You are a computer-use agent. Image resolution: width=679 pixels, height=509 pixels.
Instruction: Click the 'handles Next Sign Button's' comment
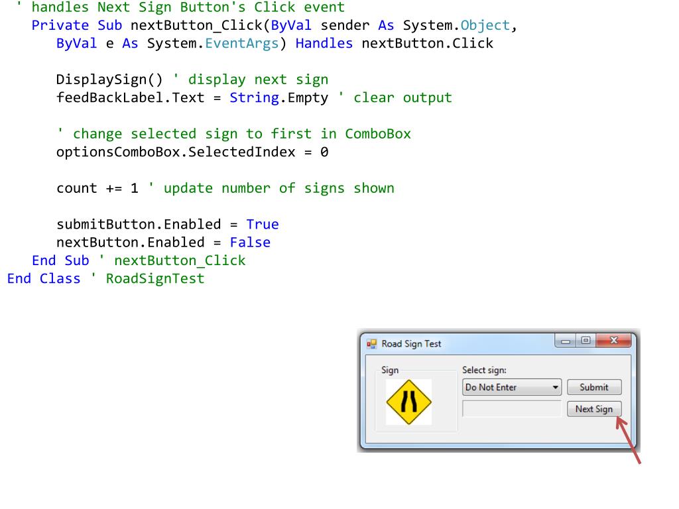tap(180, 7)
